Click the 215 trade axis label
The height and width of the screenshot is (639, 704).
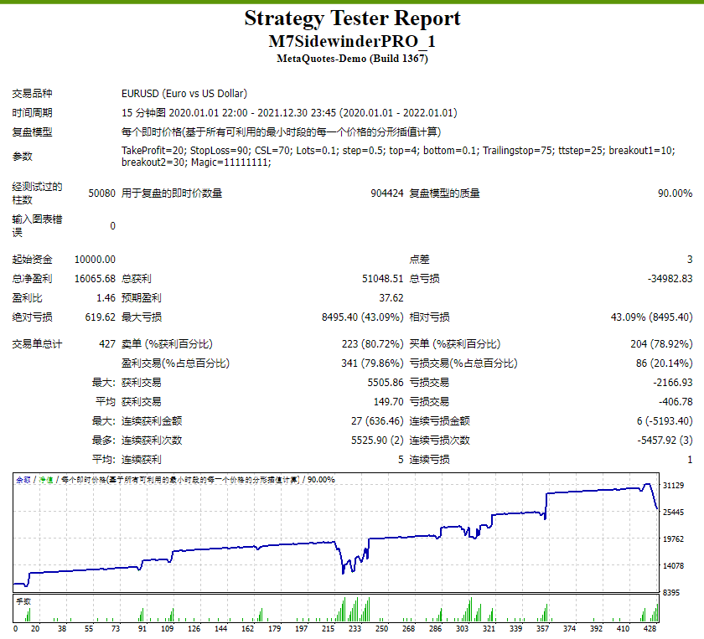[329, 629]
